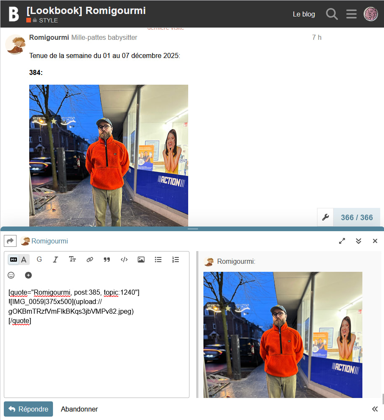Open Le blog link

(304, 14)
